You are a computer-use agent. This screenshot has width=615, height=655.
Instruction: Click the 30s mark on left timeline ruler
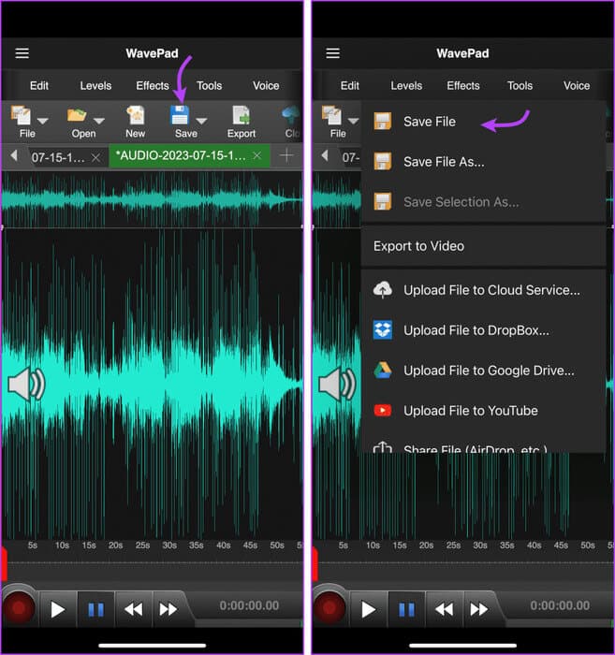169,546
